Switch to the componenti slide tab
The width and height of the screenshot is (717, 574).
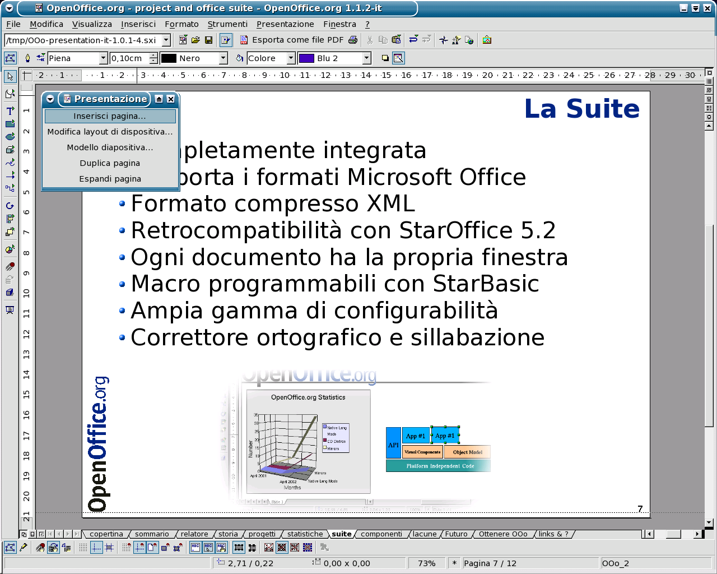pos(381,534)
